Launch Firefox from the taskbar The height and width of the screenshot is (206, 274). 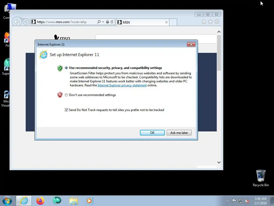40,201
